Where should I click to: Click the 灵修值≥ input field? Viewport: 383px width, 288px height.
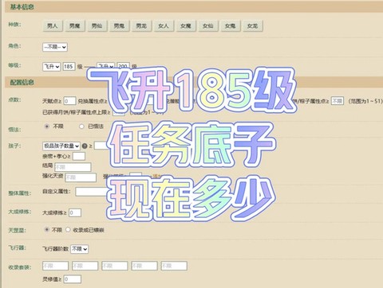point(73,279)
